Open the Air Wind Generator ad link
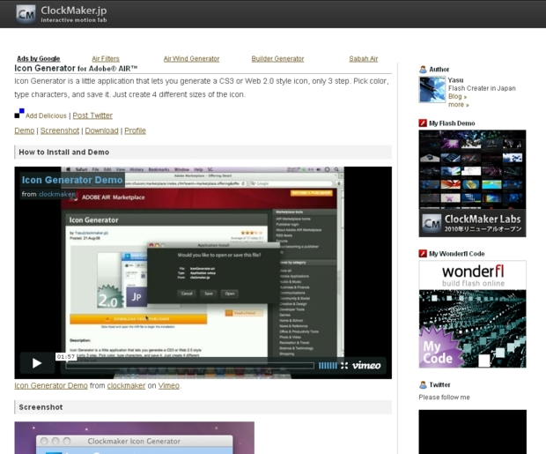 pyautogui.click(x=191, y=58)
